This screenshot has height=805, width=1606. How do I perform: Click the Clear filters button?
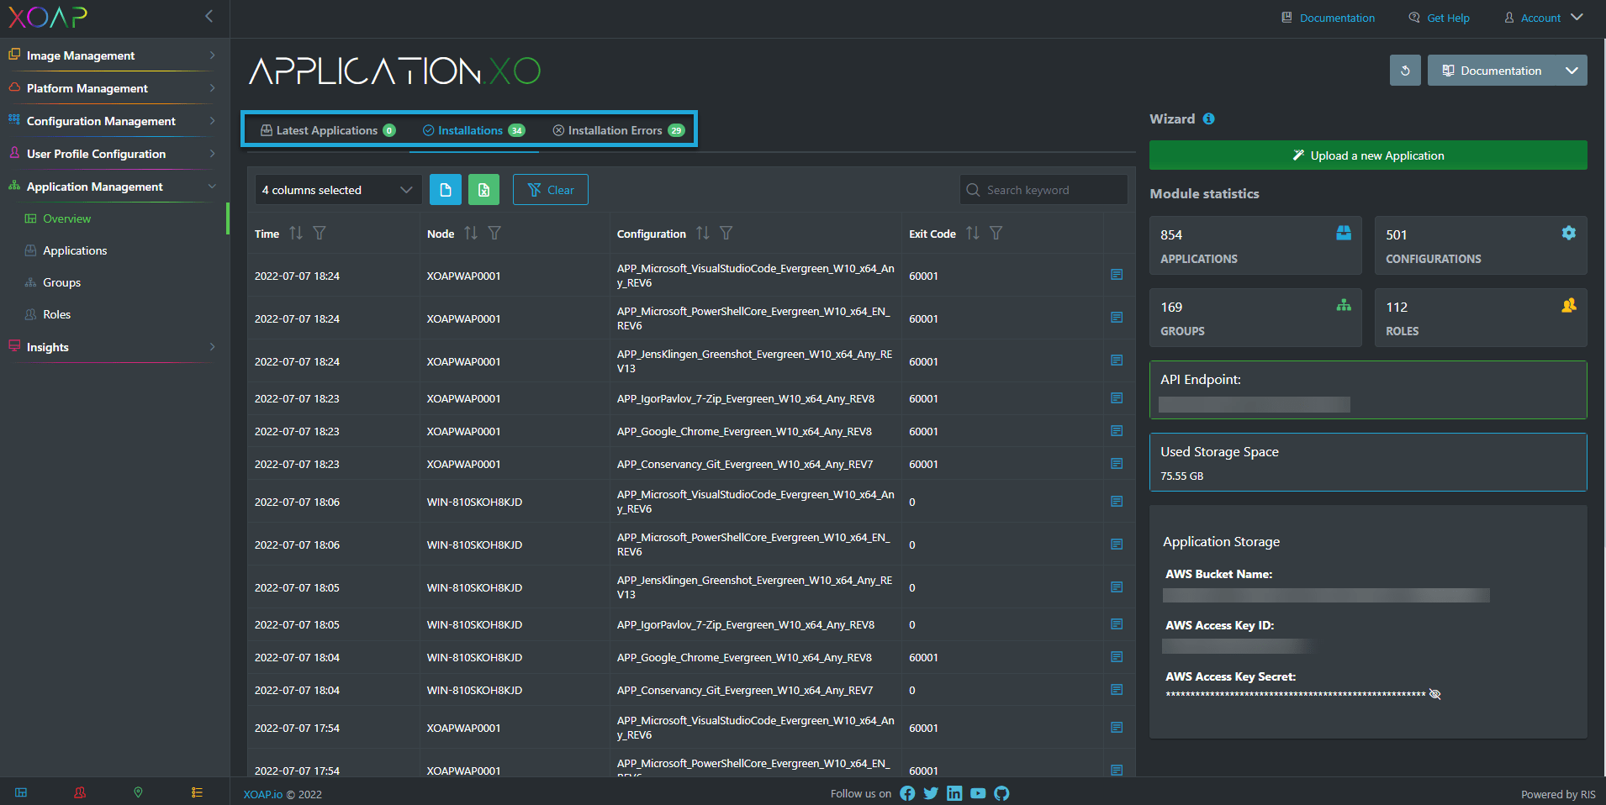(551, 190)
